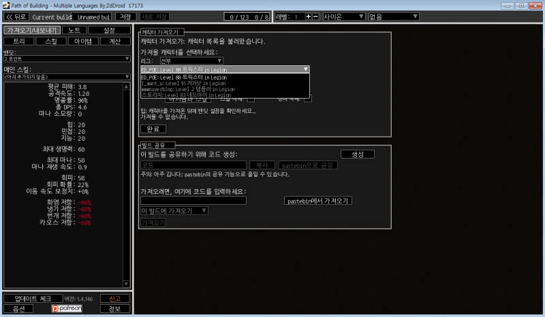The image size is (545, 317).
Task: Collapse the character selection dropdown header
Action: tap(225, 69)
